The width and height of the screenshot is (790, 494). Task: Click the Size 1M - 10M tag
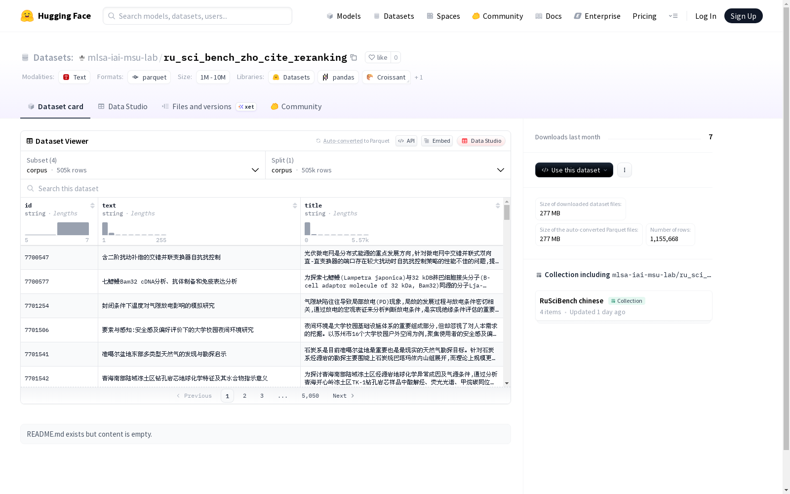[213, 77]
